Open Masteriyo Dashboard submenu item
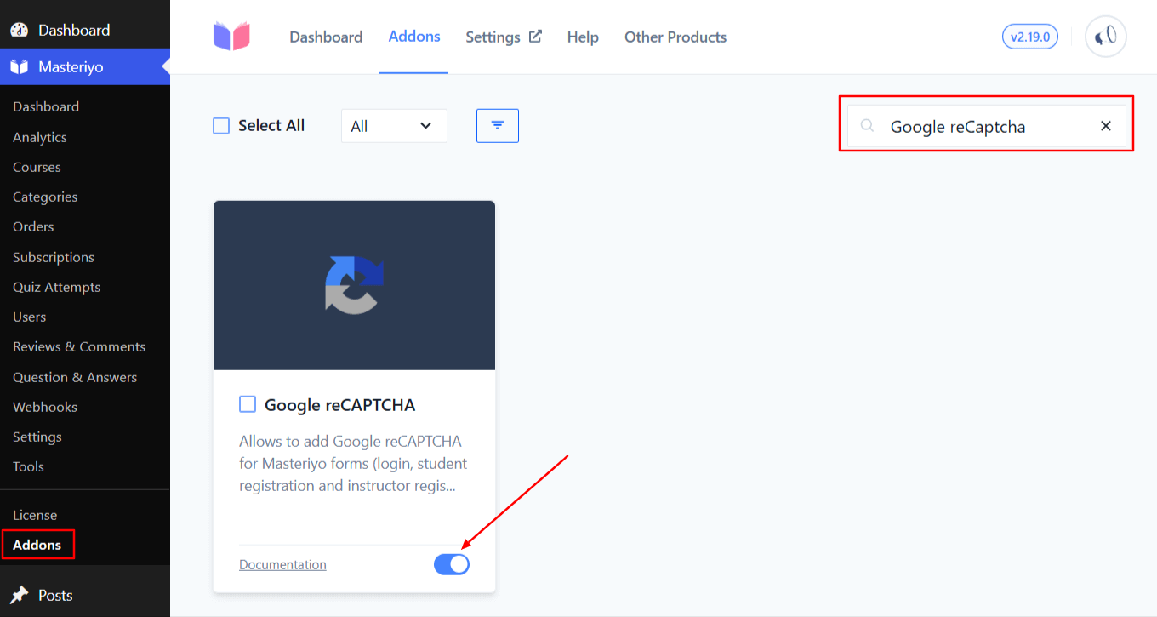This screenshot has height=617, width=1157. point(46,106)
